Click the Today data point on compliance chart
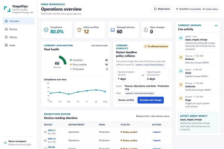The width and height of the screenshot is (224, 149). (105, 92)
